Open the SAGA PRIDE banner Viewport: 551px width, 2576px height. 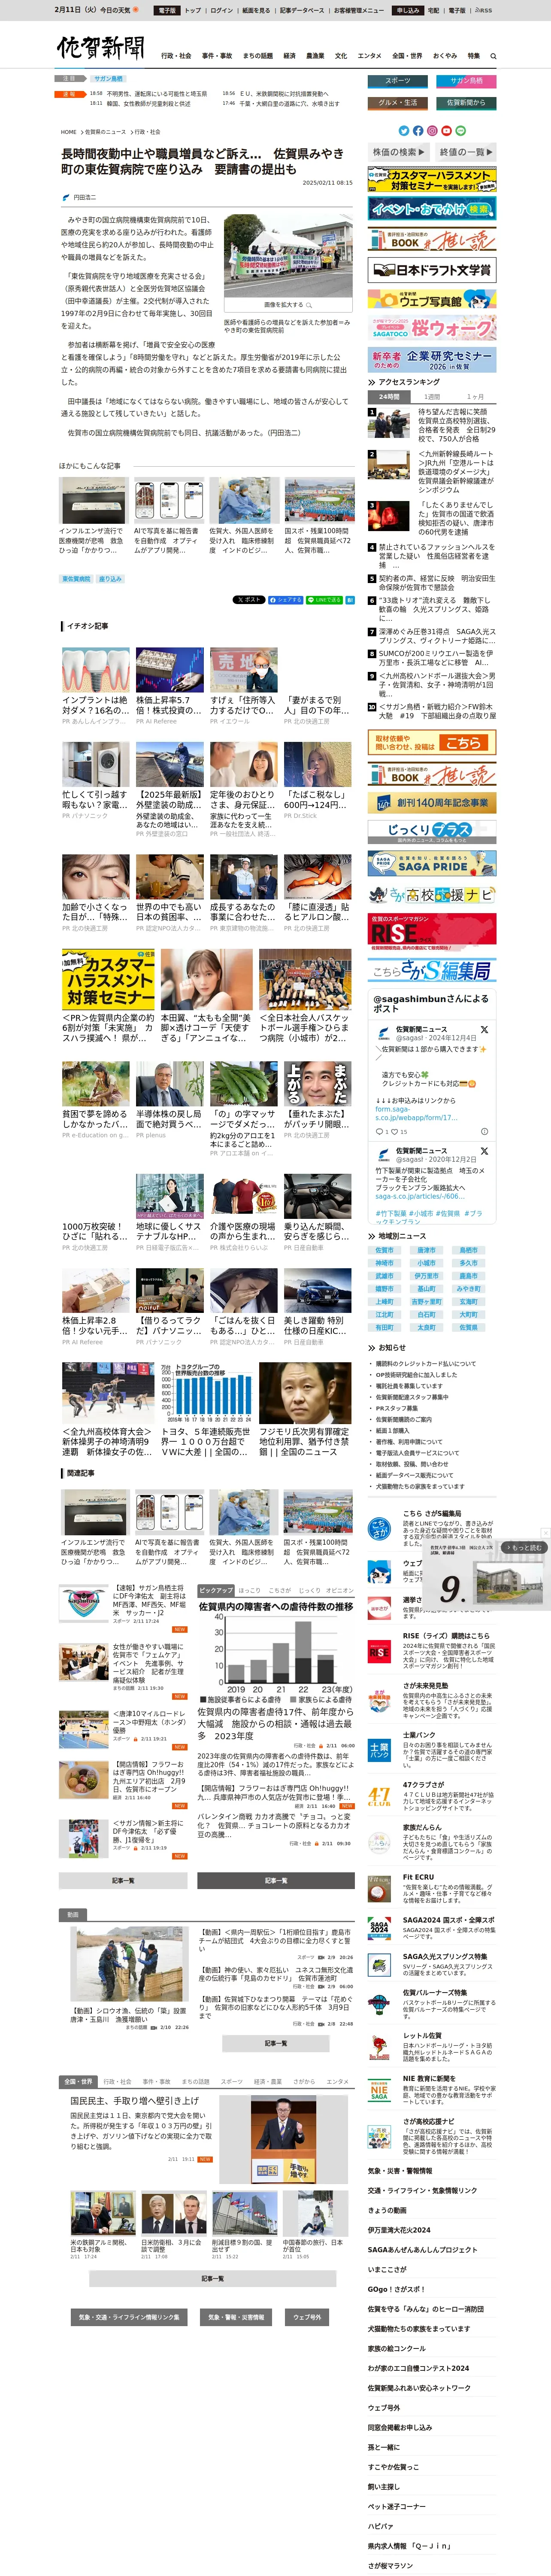pos(432,864)
